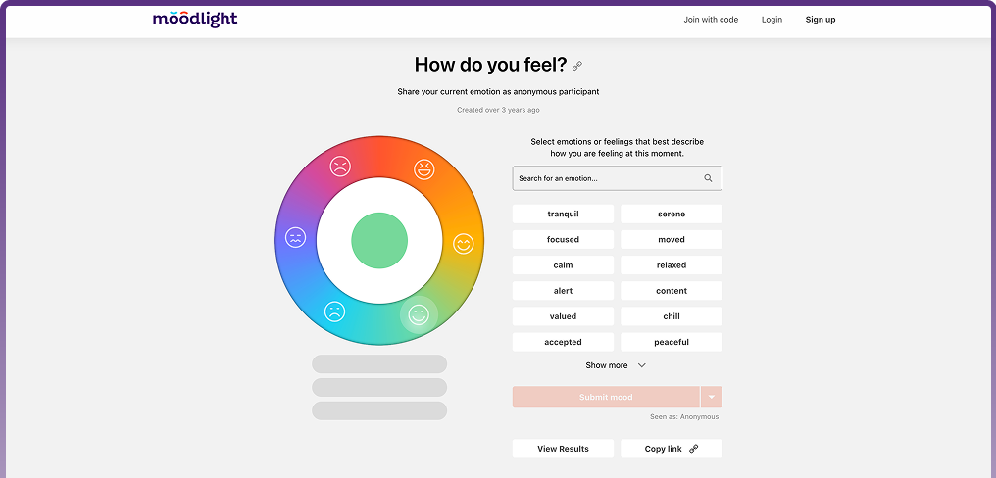Choose the highlighted calm smiley face
Viewport: 996px width, 478px height.
[x=419, y=314]
